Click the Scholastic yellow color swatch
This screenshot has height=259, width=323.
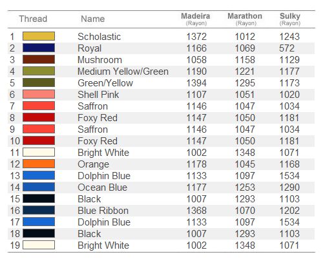coord(39,36)
